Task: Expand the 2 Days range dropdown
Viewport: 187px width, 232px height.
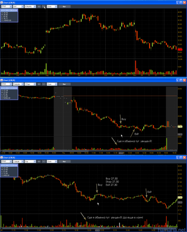Action: click(x=30, y=84)
